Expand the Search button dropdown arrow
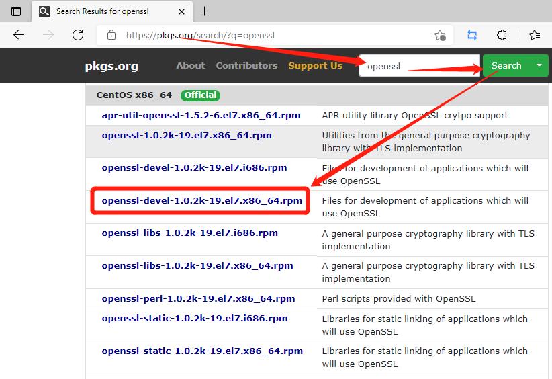 (539, 65)
